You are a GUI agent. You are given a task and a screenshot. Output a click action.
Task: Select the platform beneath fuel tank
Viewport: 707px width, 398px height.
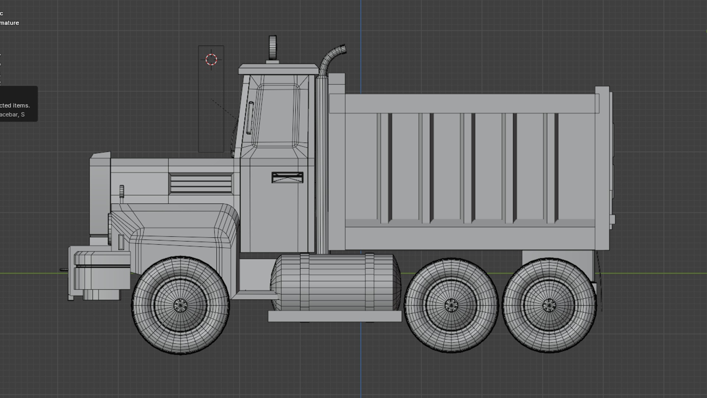tap(334, 316)
